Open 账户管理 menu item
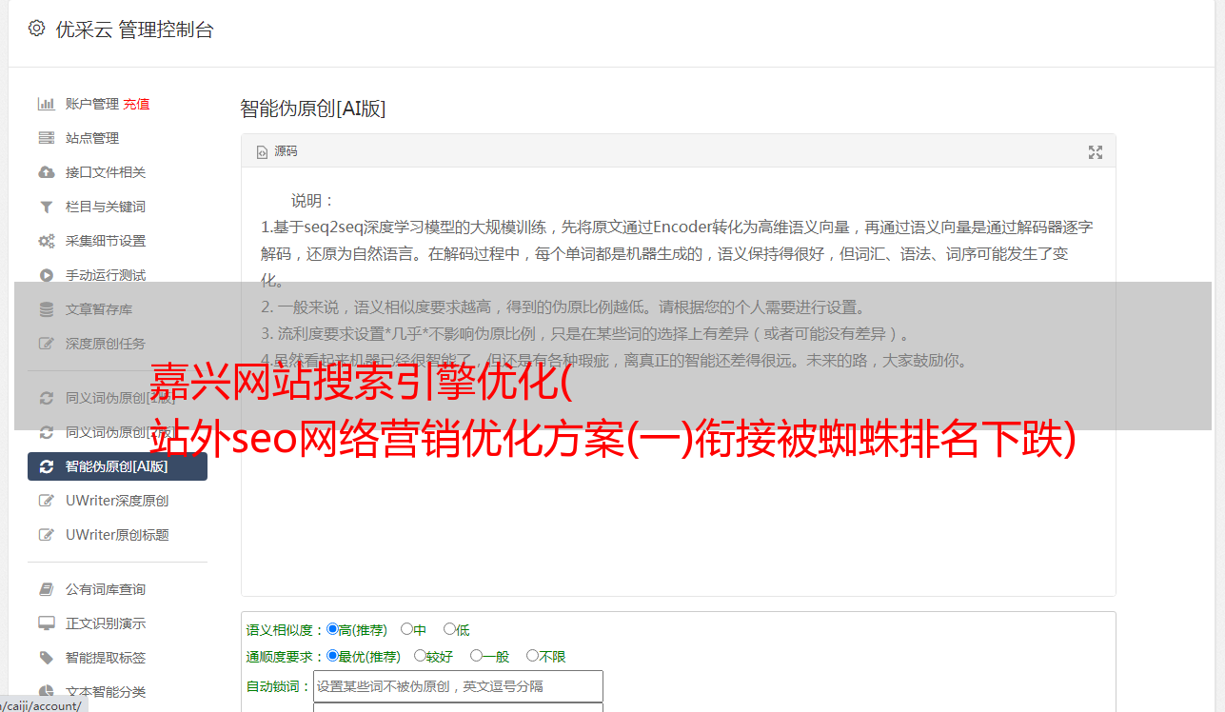Viewport: 1225px width, 712px height. pos(91,104)
